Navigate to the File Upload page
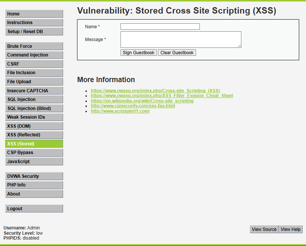This screenshot has width=306, height=246. tap(34, 82)
